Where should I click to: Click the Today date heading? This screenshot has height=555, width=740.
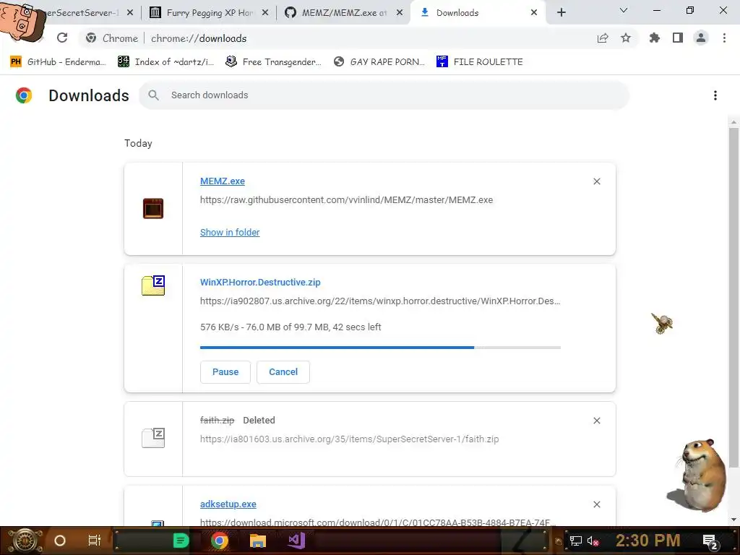[x=138, y=144]
